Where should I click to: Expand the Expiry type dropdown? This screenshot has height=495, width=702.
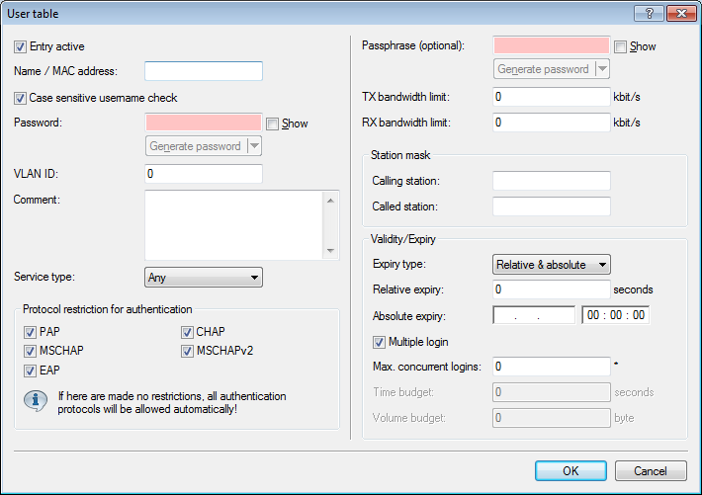[x=551, y=264]
